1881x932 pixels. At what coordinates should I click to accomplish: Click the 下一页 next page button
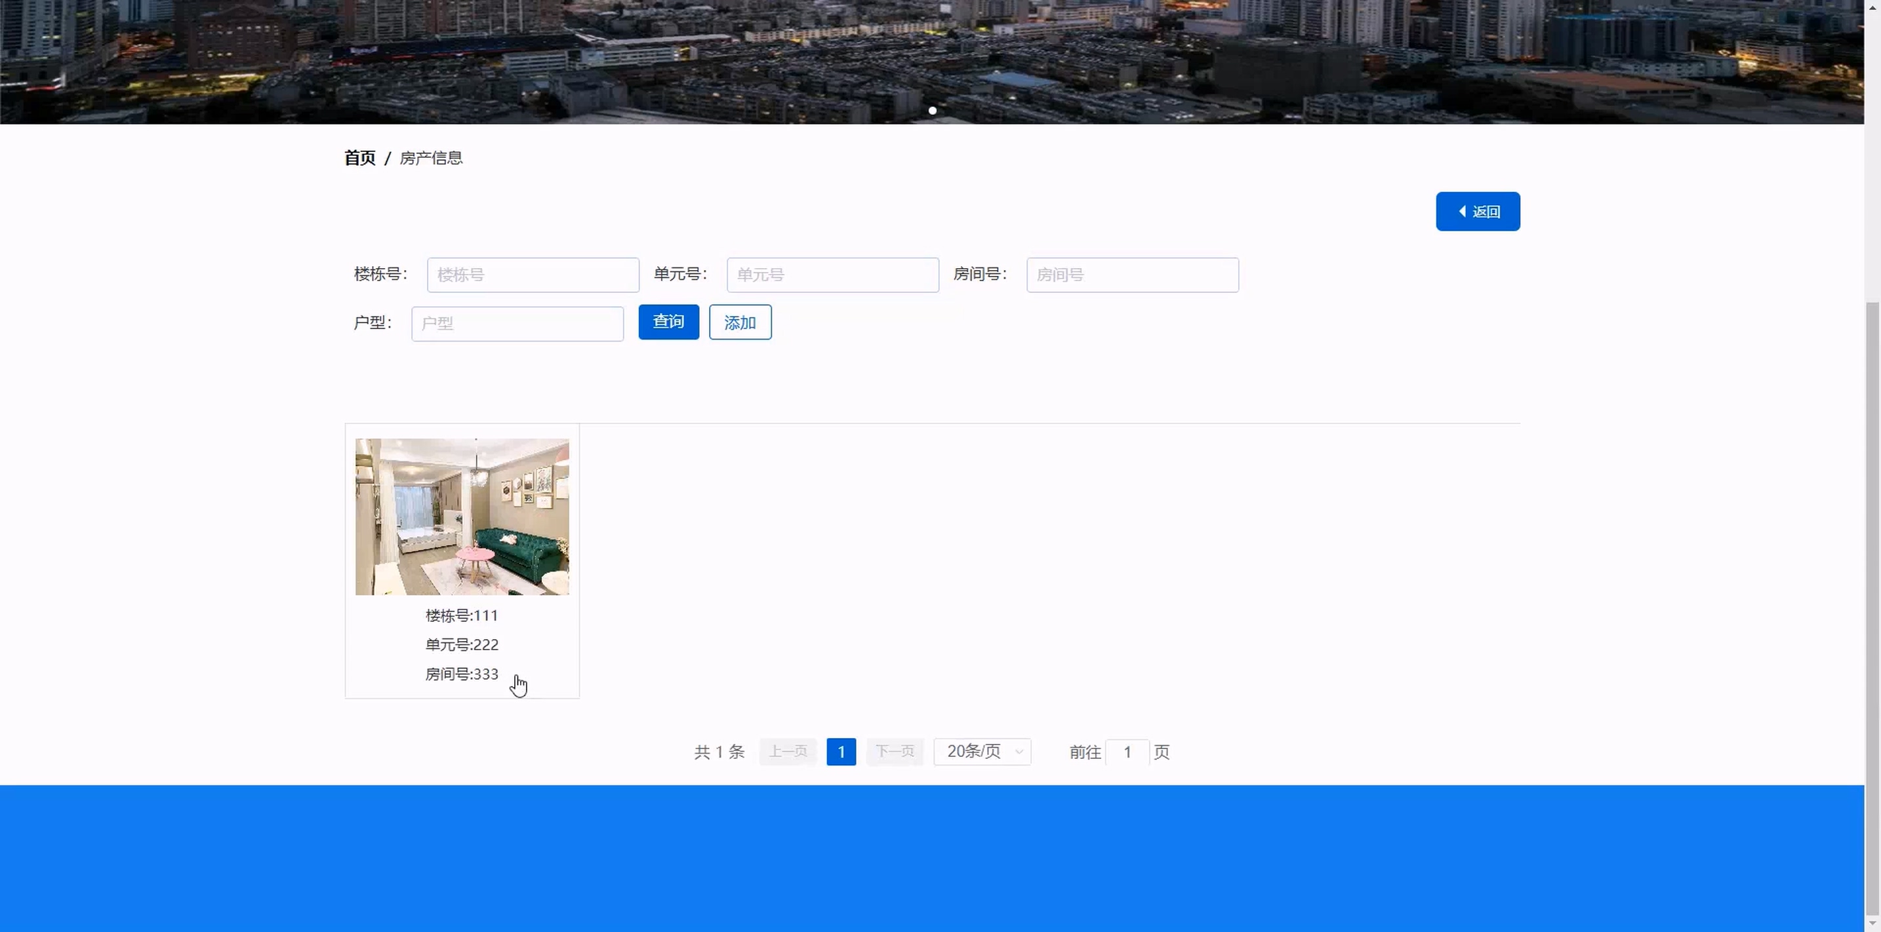click(x=895, y=752)
